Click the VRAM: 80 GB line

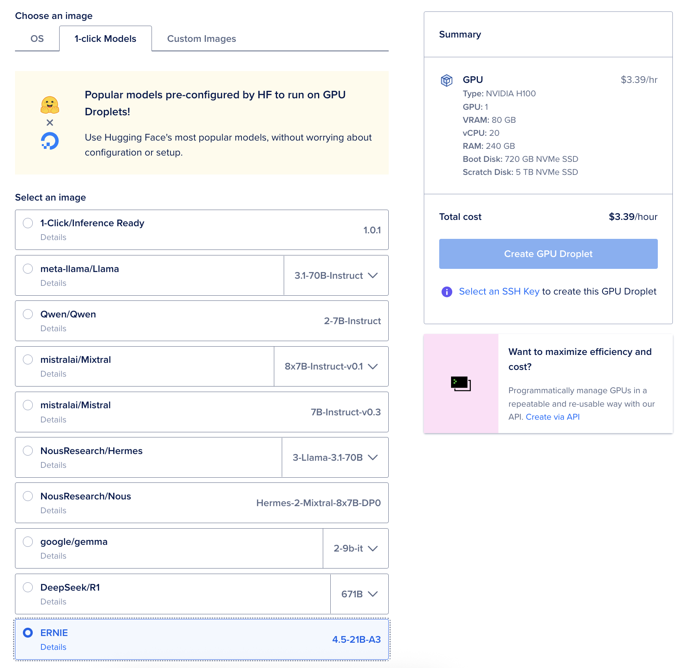[489, 120]
